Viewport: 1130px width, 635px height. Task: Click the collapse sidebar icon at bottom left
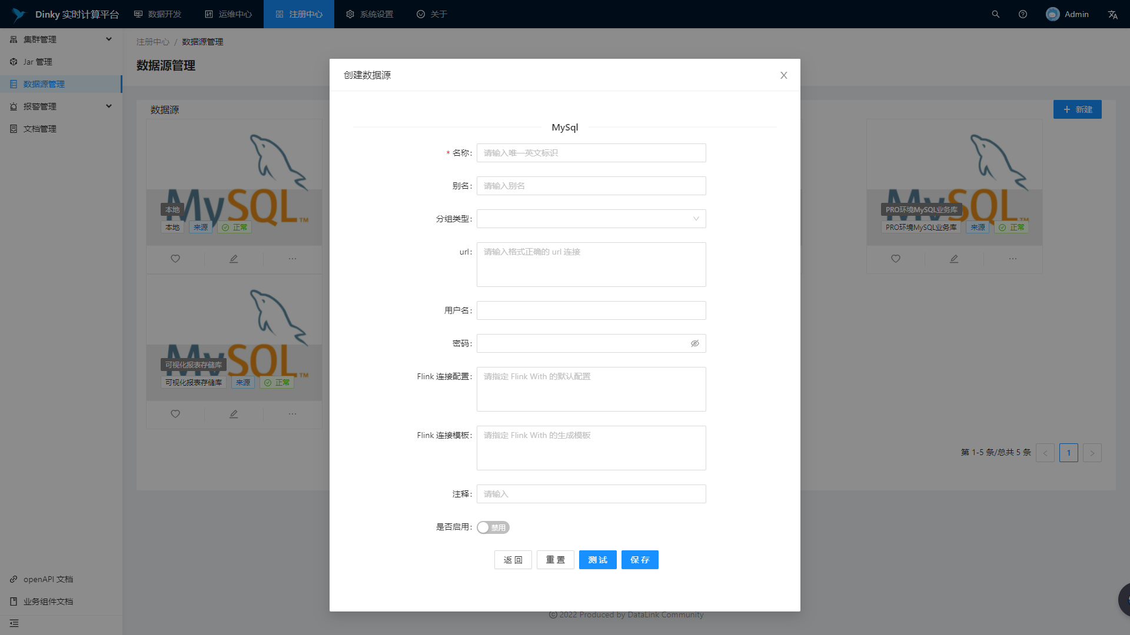[14, 623]
